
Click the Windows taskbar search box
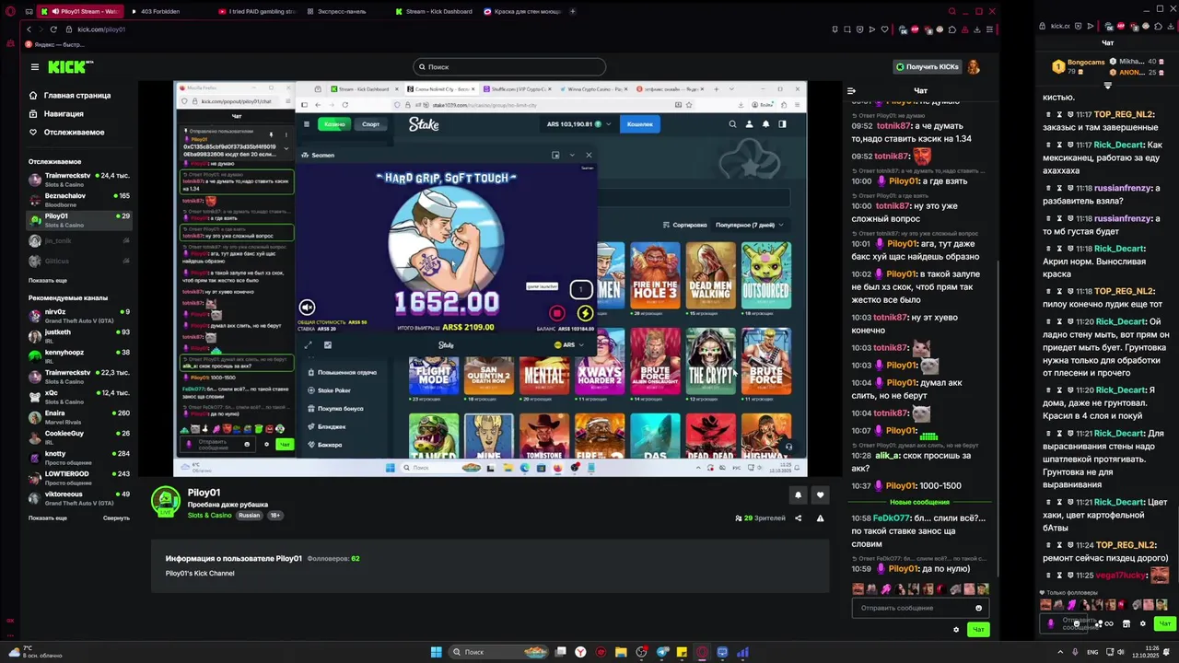point(497,652)
